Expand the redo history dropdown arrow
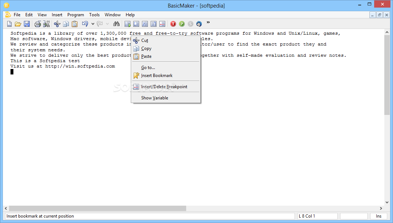Screen dimensions: 393x223 (x=107, y=24)
